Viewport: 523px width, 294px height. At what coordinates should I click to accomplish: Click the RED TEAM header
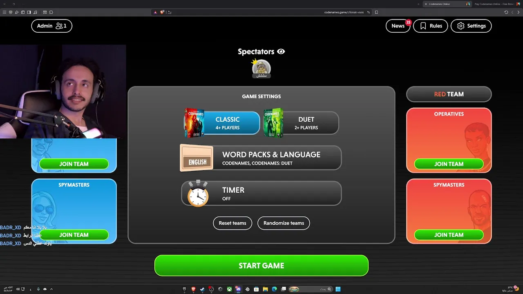(449, 94)
